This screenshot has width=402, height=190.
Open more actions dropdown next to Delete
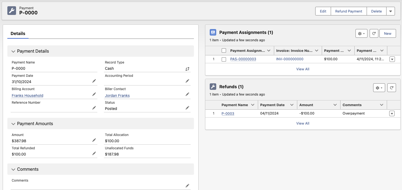(391, 11)
